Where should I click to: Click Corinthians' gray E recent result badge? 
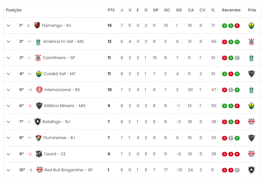pyautogui.click(x=237, y=58)
